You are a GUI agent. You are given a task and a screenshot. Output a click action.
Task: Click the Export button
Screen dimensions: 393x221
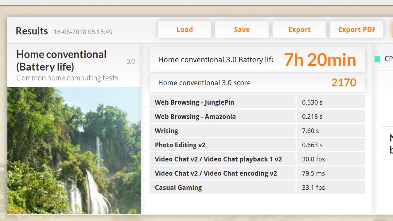click(299, 29)
